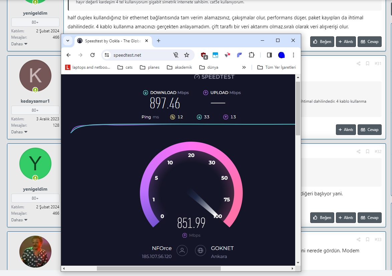This screenshot has width=392, height=276.
Task: Click the DOWNLOAD arrow icon
Action: (x=146, y=93)
